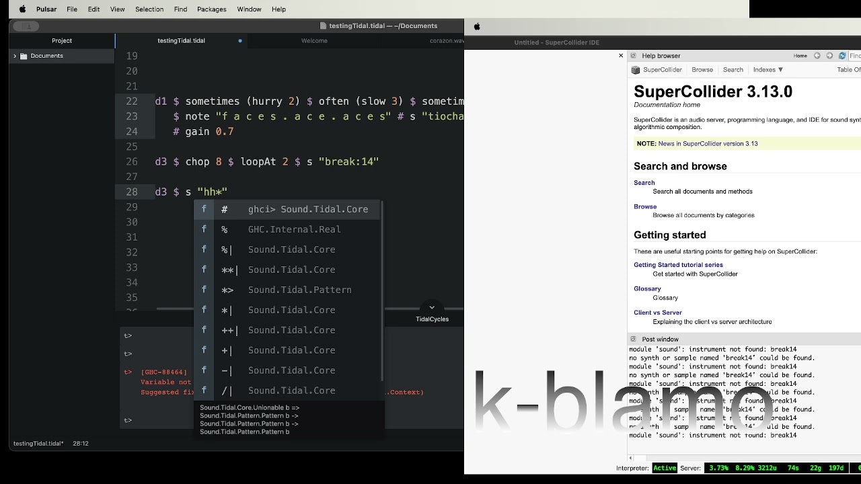Open the Help menu
The image size is (861, 484).
[278, 9]
